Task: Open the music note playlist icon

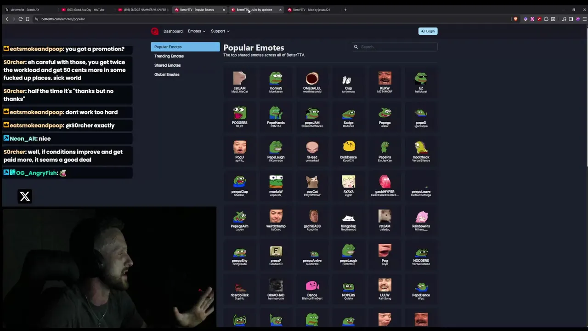Action: [564, 19]
